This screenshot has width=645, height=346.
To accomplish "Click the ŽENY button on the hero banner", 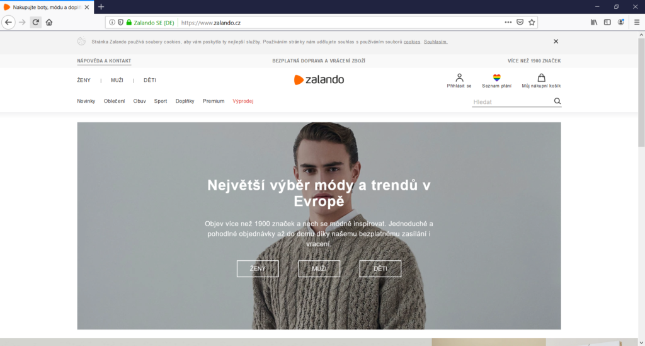I will (258, 268).
